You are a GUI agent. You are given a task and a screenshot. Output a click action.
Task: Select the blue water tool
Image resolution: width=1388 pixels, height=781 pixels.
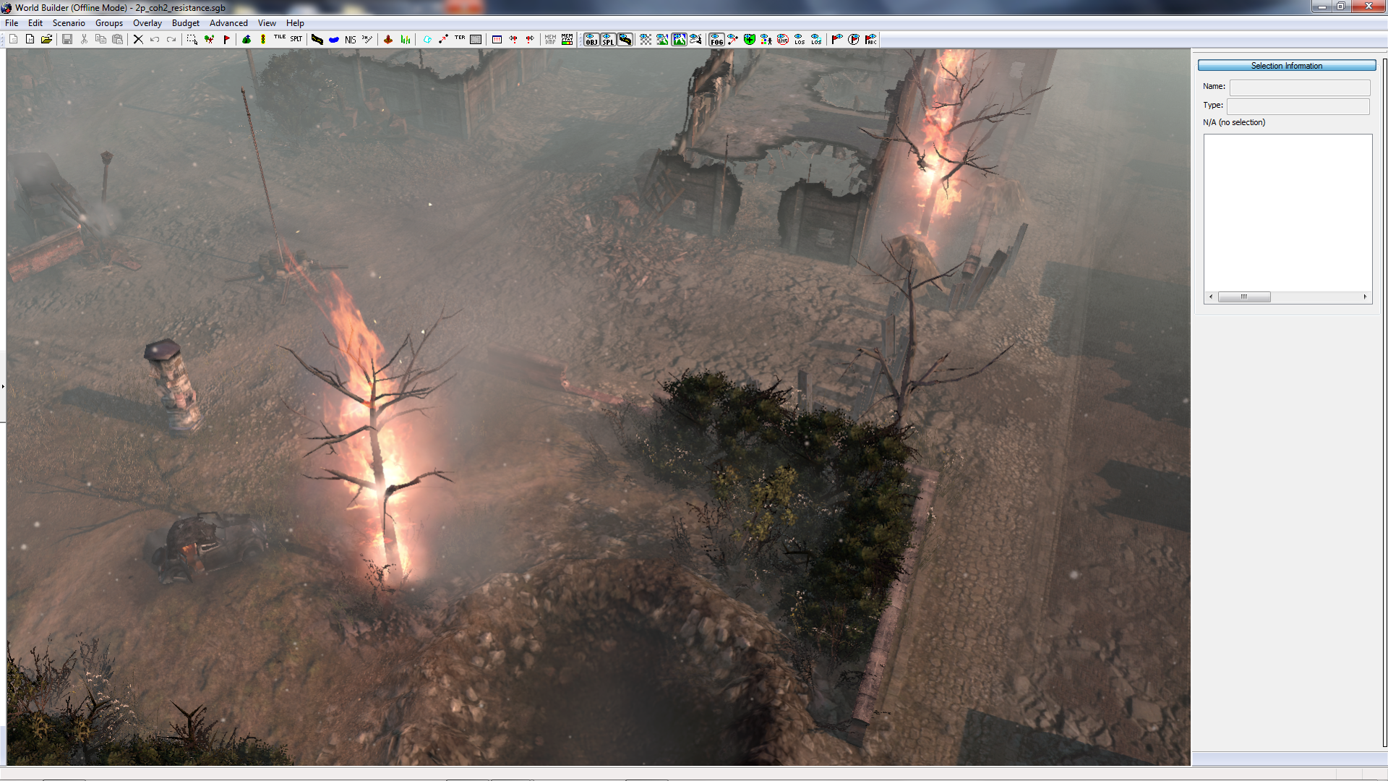(334, 39)
